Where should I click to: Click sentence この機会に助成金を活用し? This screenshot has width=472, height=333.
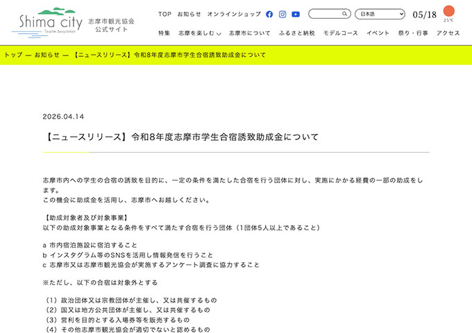pyautogui.click(x=126, y=200)
